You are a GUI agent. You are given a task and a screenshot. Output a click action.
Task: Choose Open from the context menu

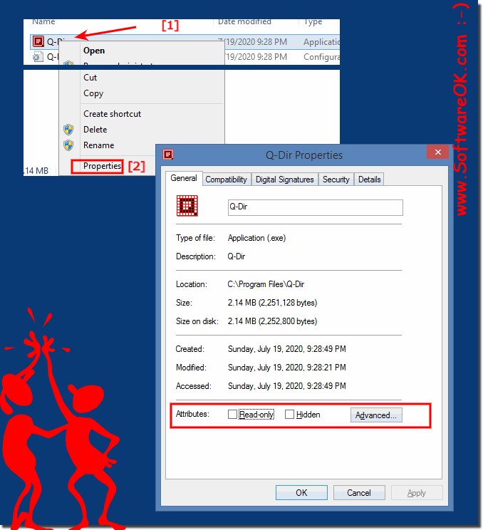(94, 51)
